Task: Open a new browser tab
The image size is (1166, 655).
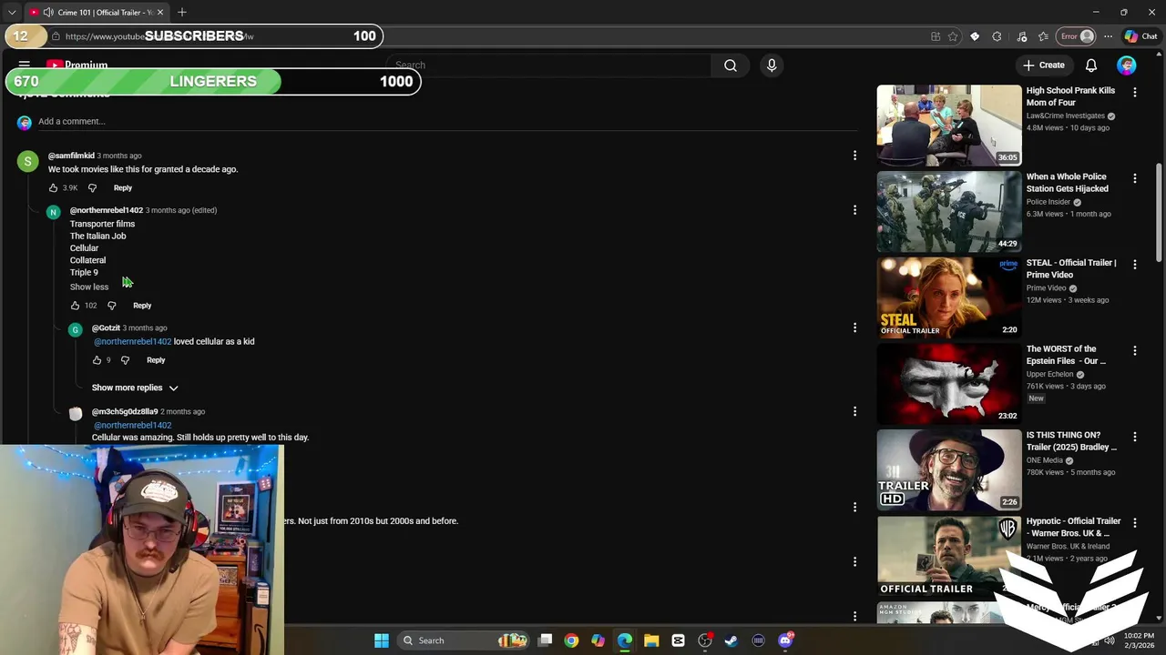Action: 182,13
